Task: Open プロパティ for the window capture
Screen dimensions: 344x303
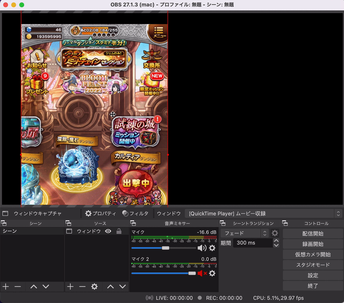Action: tap(100, 213)
